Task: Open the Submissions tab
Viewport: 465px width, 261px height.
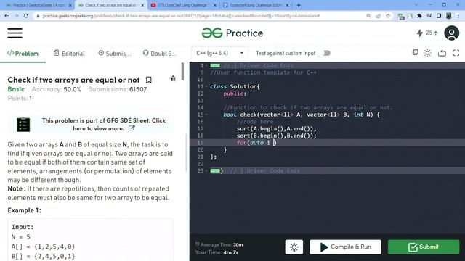Action: click(x=115, y=53)
